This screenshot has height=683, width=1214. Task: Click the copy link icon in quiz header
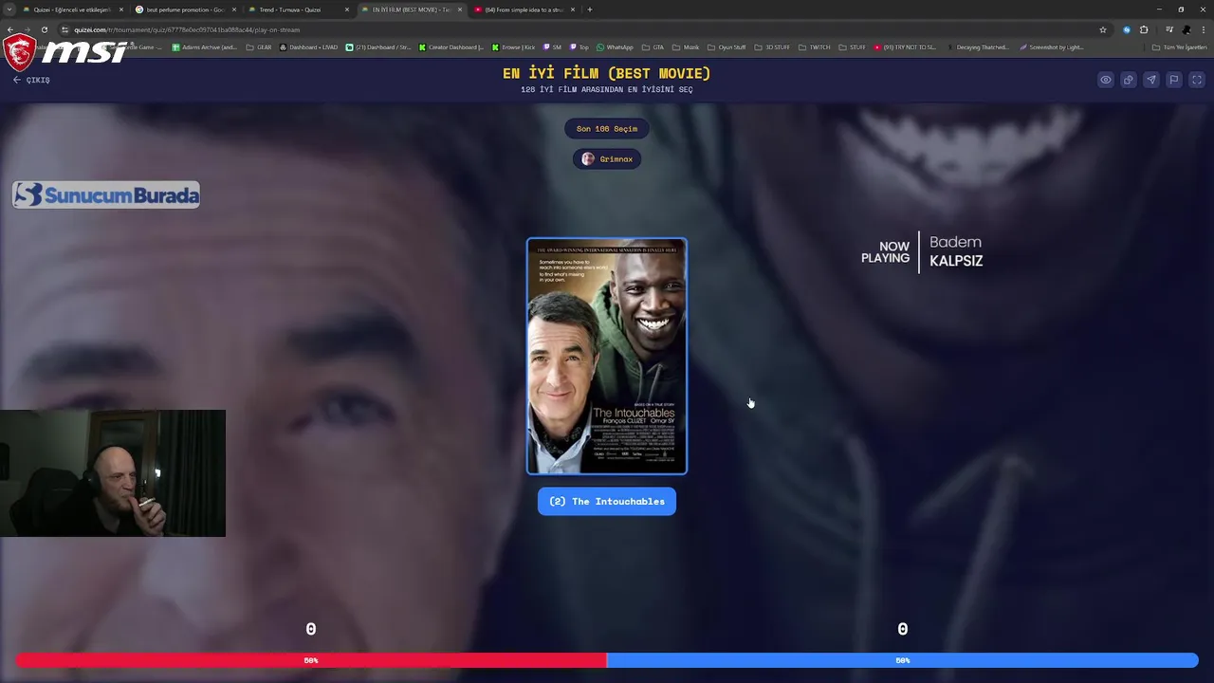pos(1129,80)
